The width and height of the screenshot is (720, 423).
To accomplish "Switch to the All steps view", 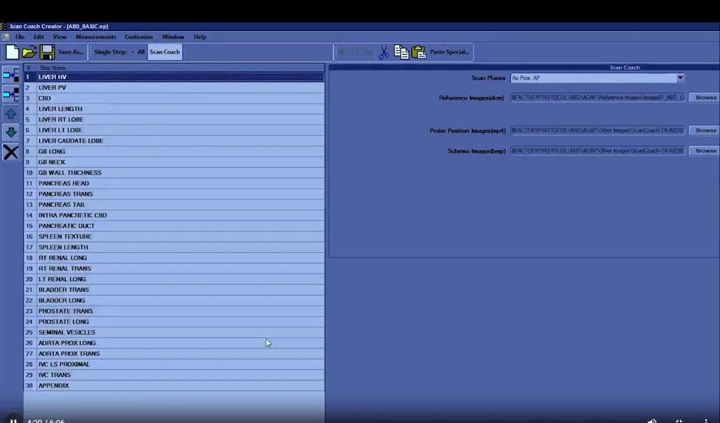I will click(141, 52).
